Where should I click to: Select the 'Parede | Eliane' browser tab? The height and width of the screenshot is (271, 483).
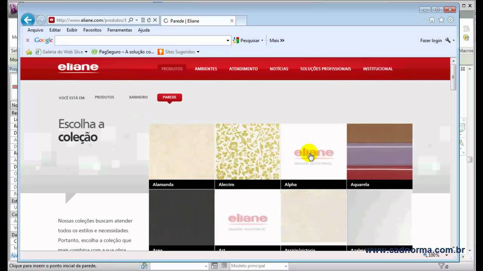(198, 21)
